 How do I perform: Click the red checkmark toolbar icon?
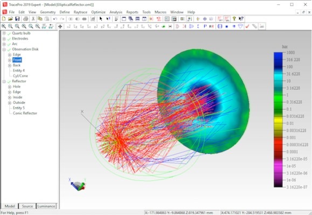click(x=247, y=26)
